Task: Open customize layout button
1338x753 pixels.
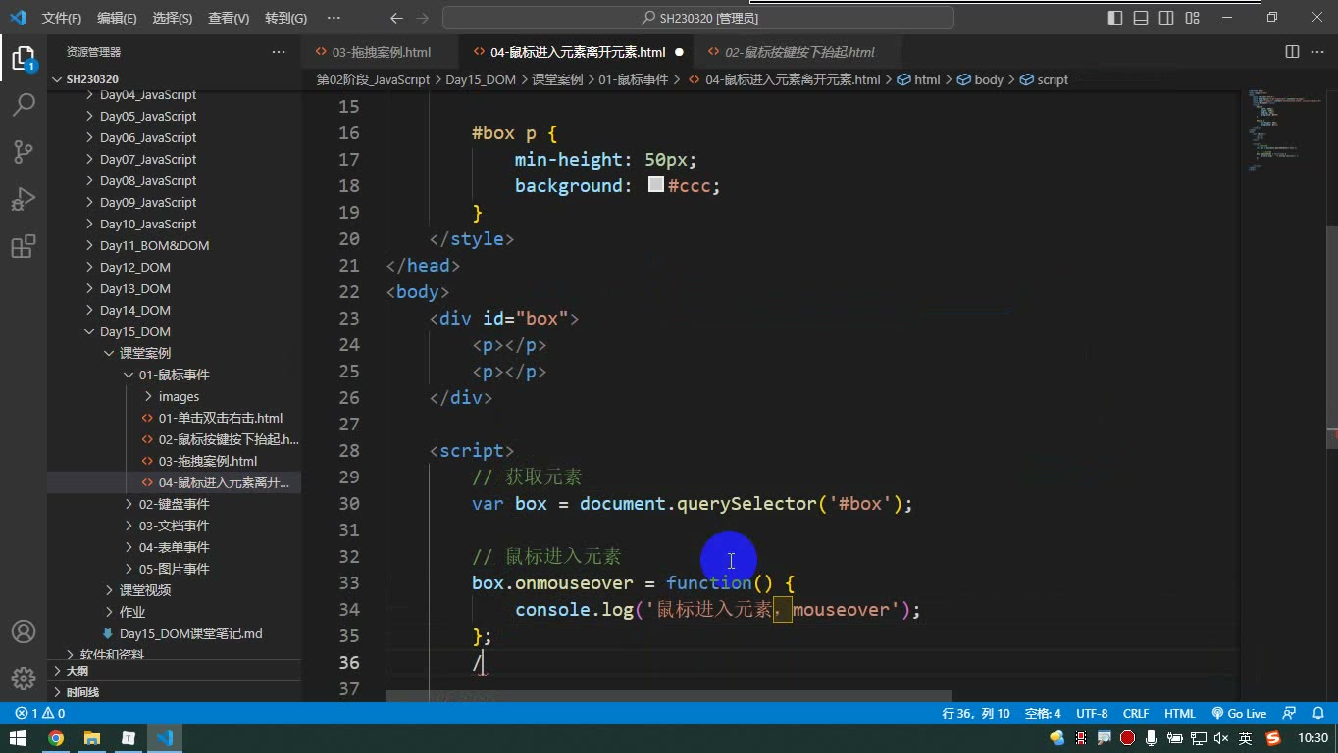Action: point(1192,18)
